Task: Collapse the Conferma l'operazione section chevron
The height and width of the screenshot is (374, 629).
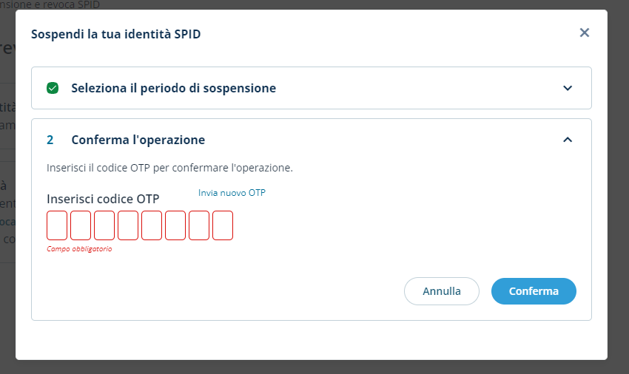Action: coord(568,140)
